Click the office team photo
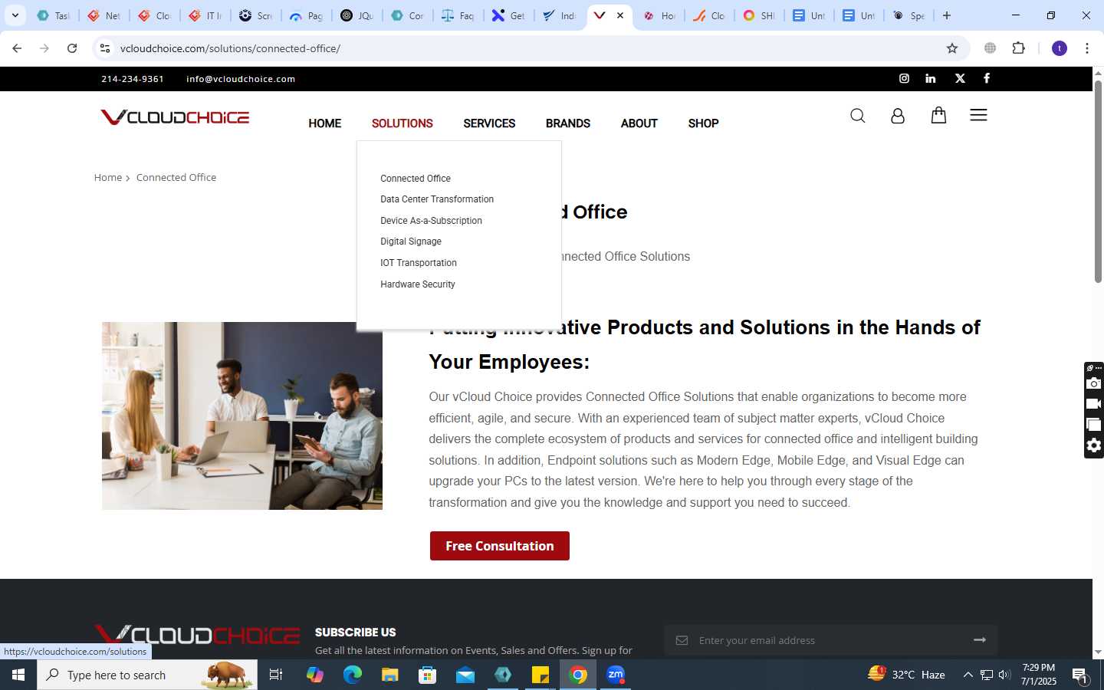 [x=242, y=416]
